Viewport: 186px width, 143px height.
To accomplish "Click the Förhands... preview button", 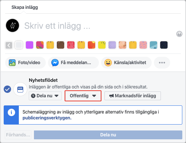I will click(x=18, y=135).
